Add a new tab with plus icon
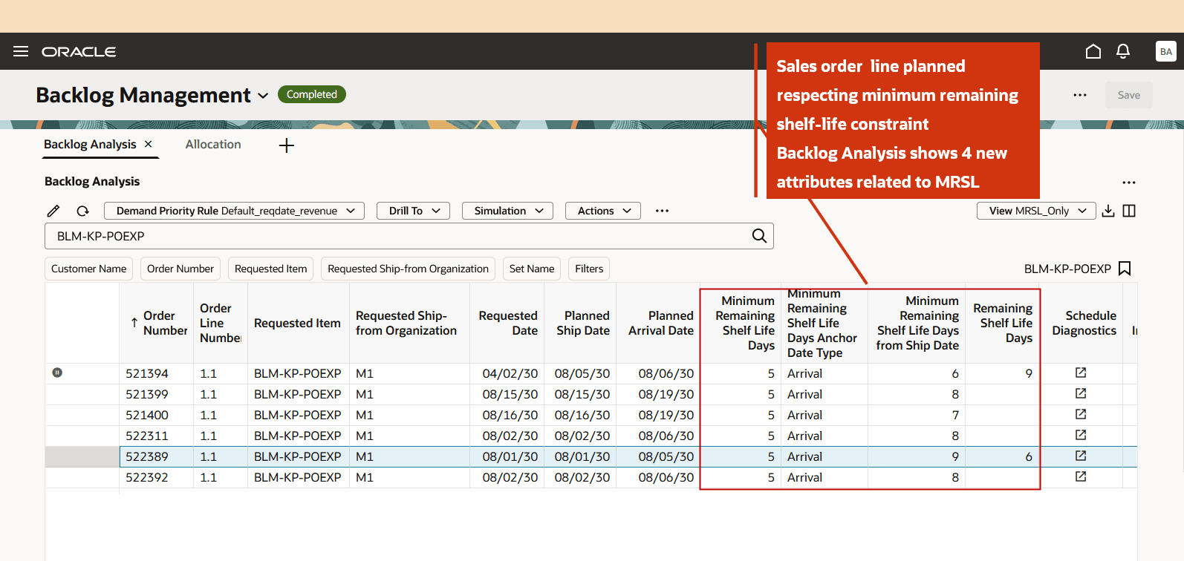 pyautogui.click(x=287, y=145)
